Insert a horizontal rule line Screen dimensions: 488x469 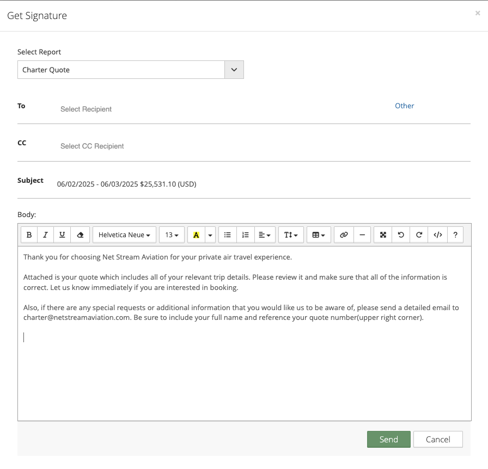click(362, 235)
